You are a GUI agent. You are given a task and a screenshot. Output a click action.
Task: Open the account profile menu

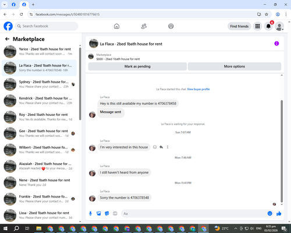click(279, 26)
